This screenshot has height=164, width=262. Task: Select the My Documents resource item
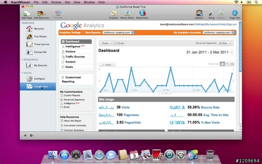tap(38, 66)
